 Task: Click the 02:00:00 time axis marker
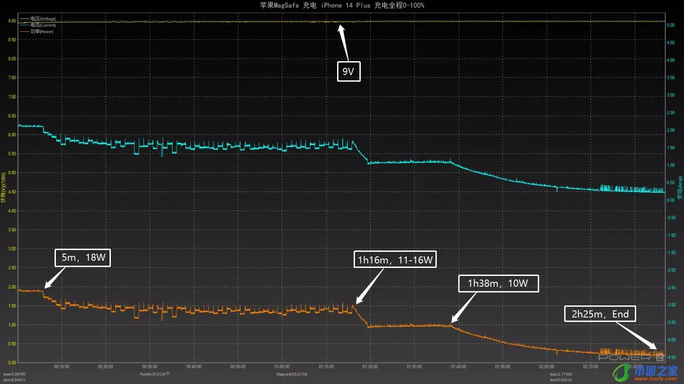tap(546, 367)
